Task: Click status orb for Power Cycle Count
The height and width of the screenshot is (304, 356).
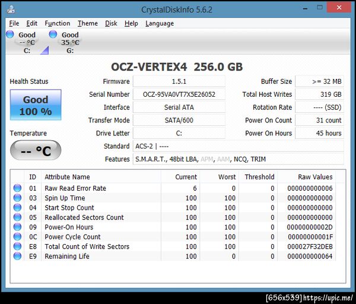Action: point(17,237)
